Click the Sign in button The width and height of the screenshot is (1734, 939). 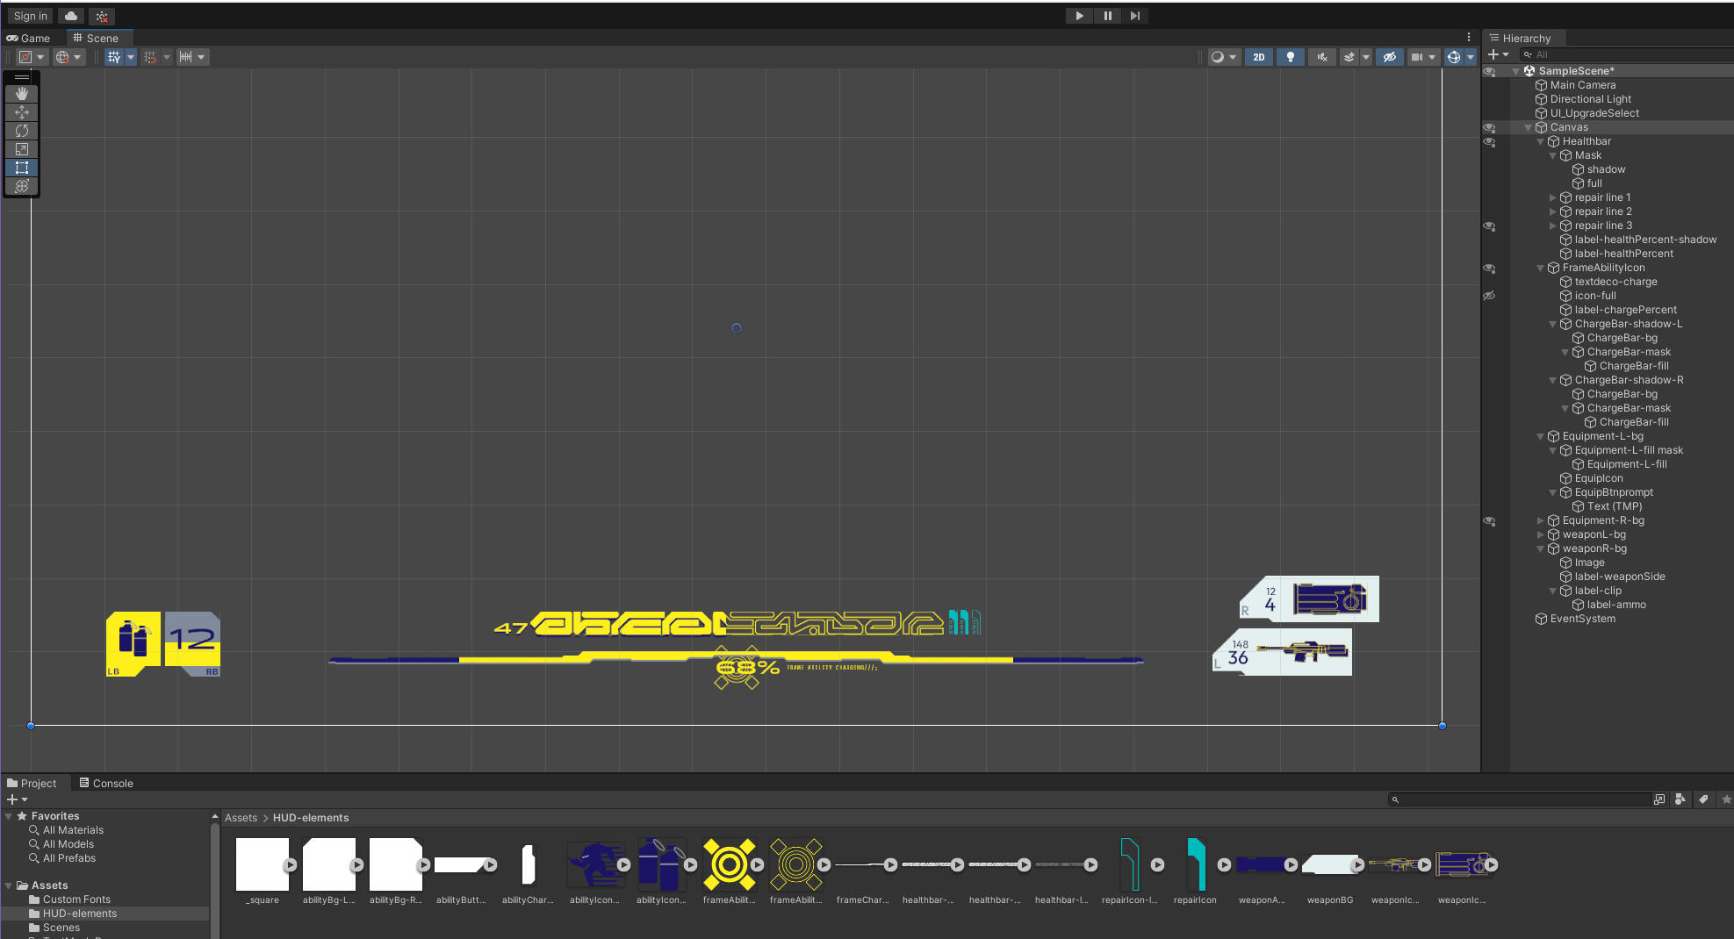[x=29, y=15]
